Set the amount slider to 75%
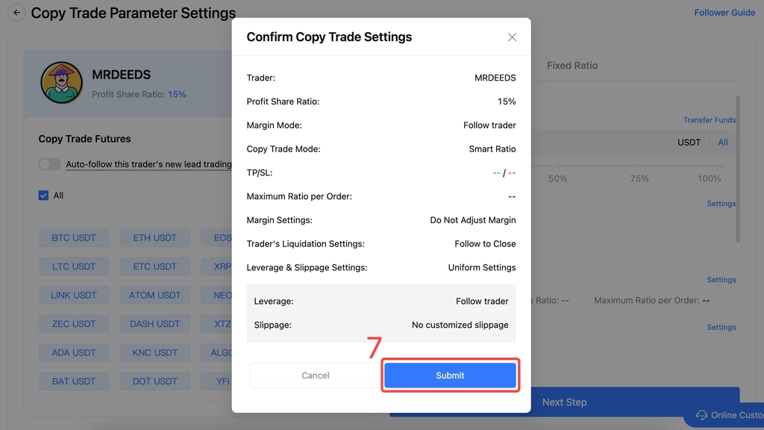The image size is (764, 430). point(639,166)
